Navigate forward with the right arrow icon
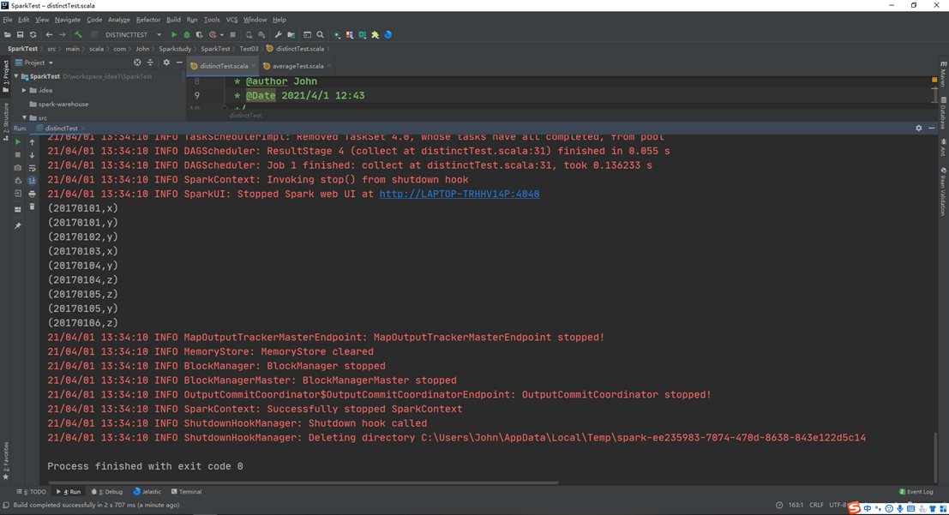The height and width of the screenshot is (515, 949). (62, 35)
